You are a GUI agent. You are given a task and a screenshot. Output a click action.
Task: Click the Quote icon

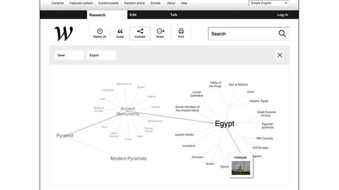[x=120, y=31]
